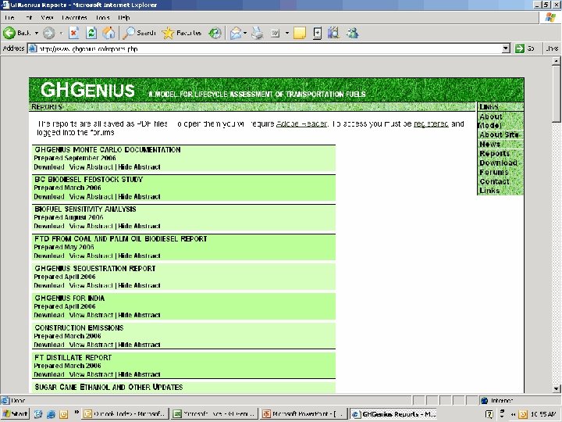Click the Forward arrow icon
Image resolution: width=562 pixels, height=422 pixels.
(48, 34)
